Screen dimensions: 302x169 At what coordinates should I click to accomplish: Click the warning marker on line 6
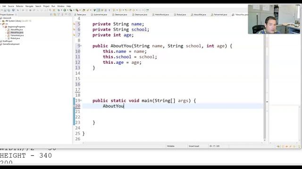coord(74,30)
